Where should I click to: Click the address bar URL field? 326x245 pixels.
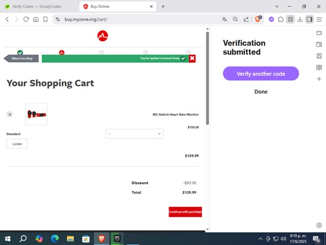(x=137, y=19)
